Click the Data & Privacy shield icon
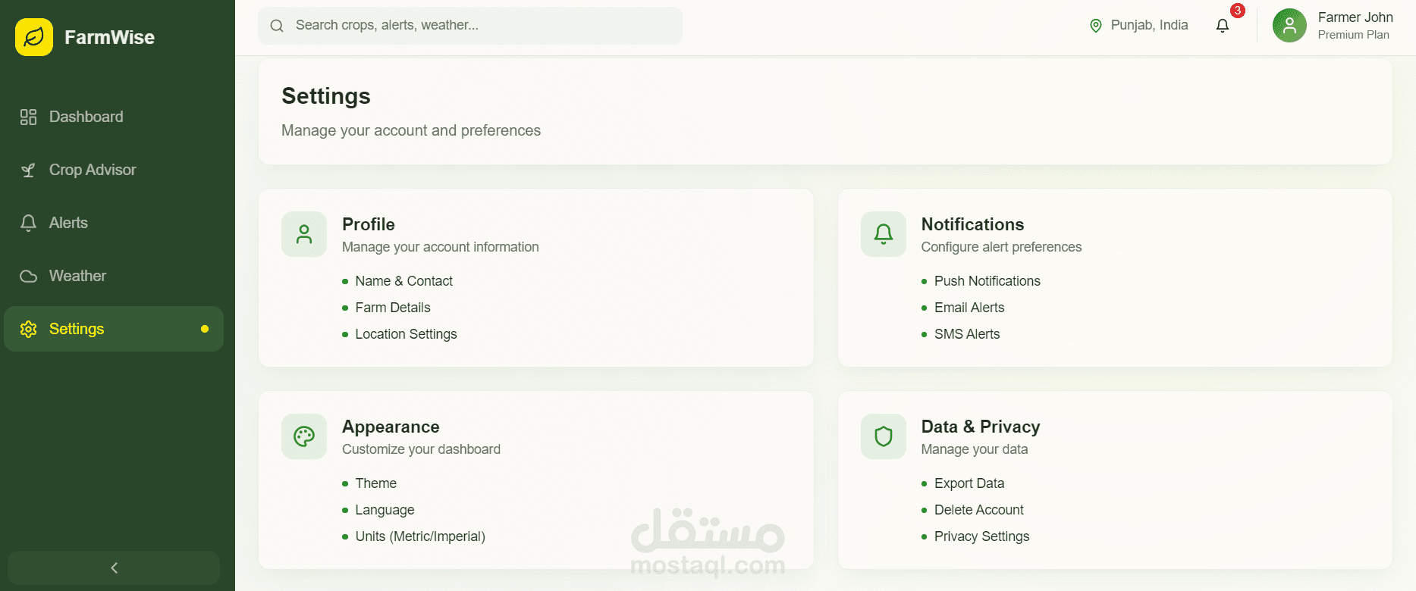The height and width of the screenshot is (591, 1416). 884,436
